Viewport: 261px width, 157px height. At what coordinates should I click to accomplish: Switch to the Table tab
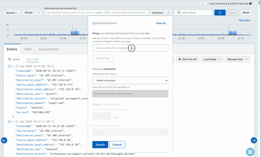pos(28,49)
